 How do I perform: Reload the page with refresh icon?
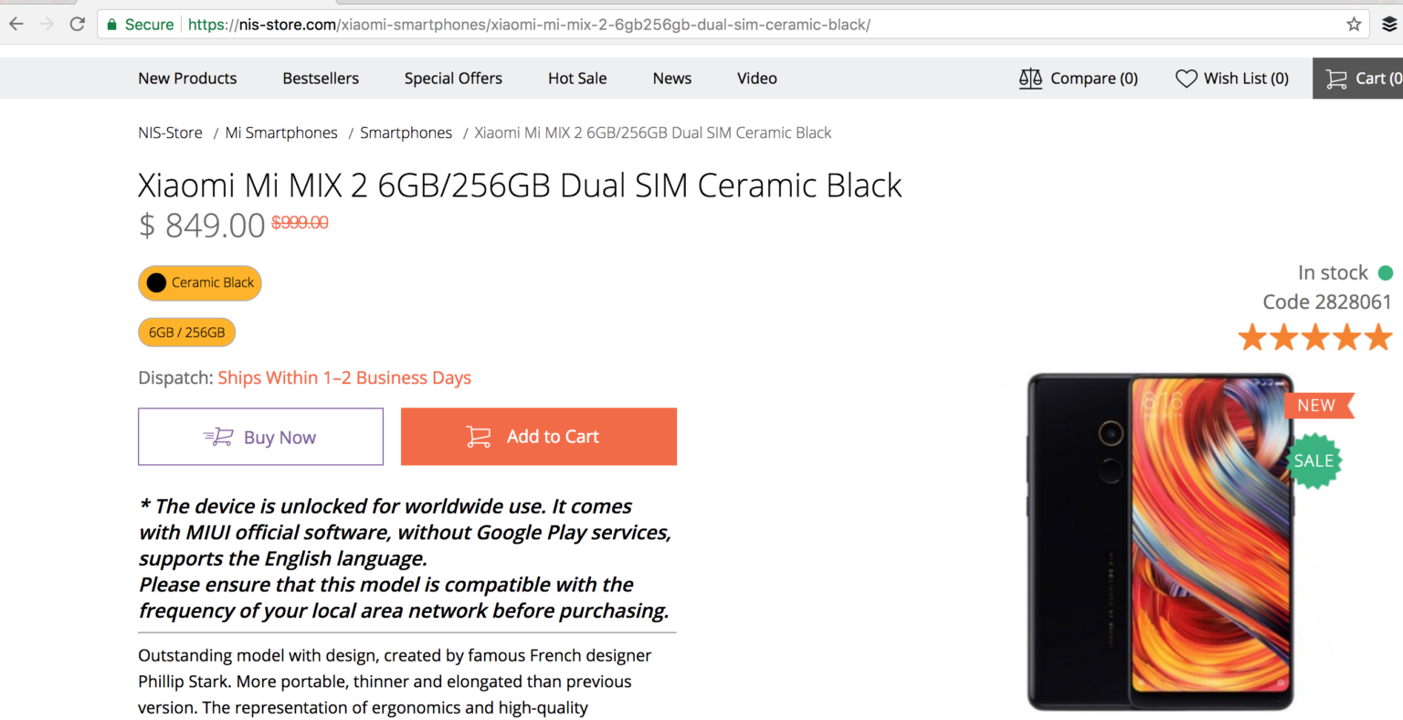point(78,25)
